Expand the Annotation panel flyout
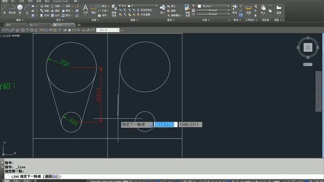Image resolution: width=324 pixels, height=182 pixels. click(95, 20)
